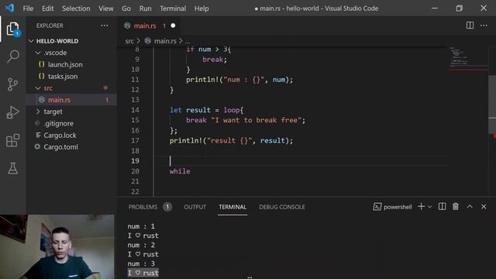Split the terminal panel
Screen dimensions: 496x279
[x=442, y=207]
